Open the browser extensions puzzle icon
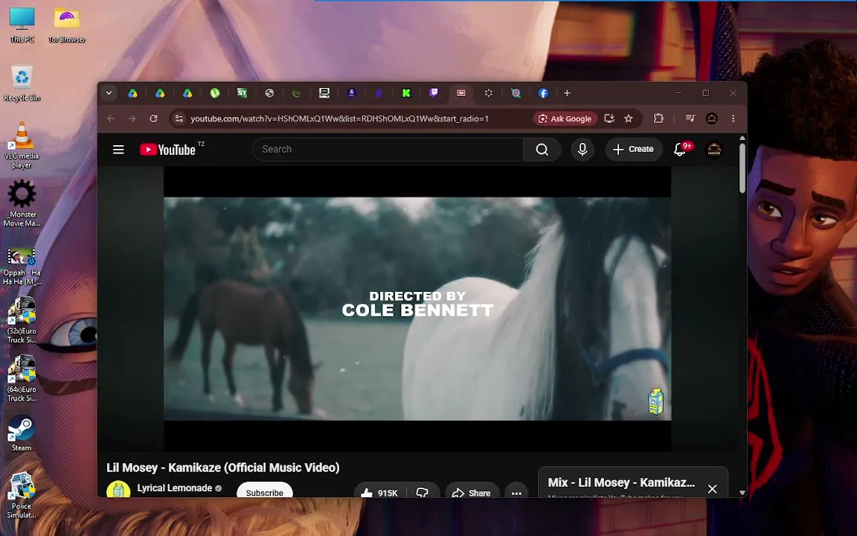The width and height of the screenshot is (857, 536). (x=658, y=118)
